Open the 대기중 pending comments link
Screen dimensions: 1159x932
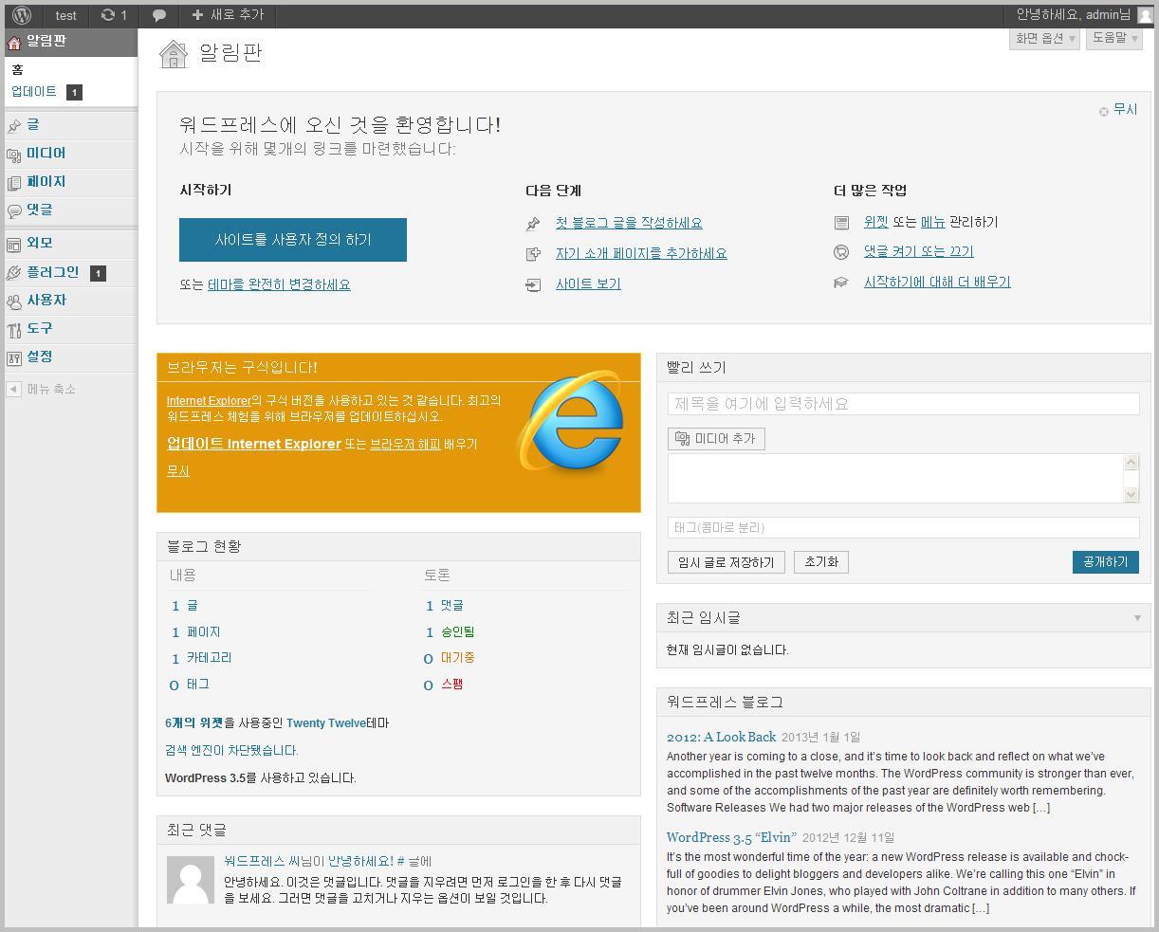click(457, 658)
